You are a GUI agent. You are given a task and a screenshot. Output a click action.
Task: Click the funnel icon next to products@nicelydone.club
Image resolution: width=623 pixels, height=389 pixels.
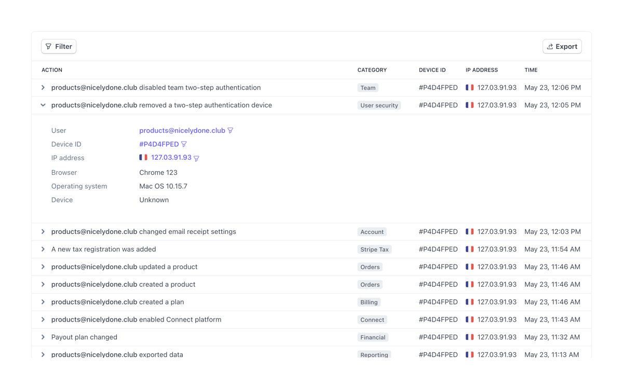(230, 130)
